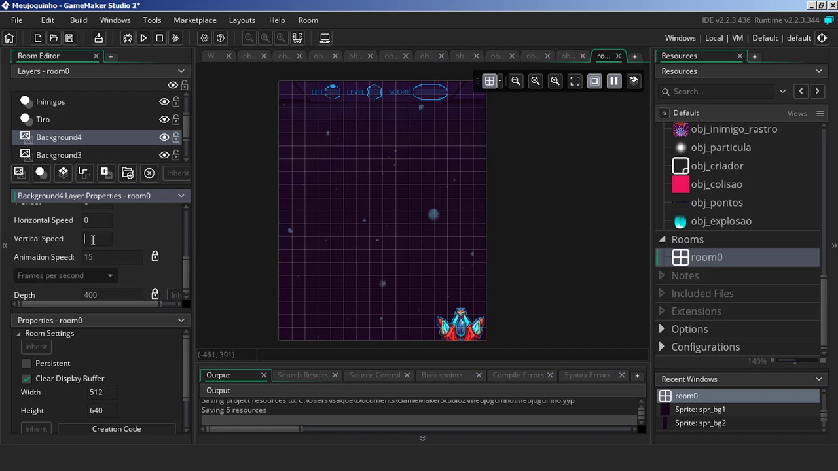
Task: Uncheck Clear Display Buffer
Action: (x=26, y=379)
